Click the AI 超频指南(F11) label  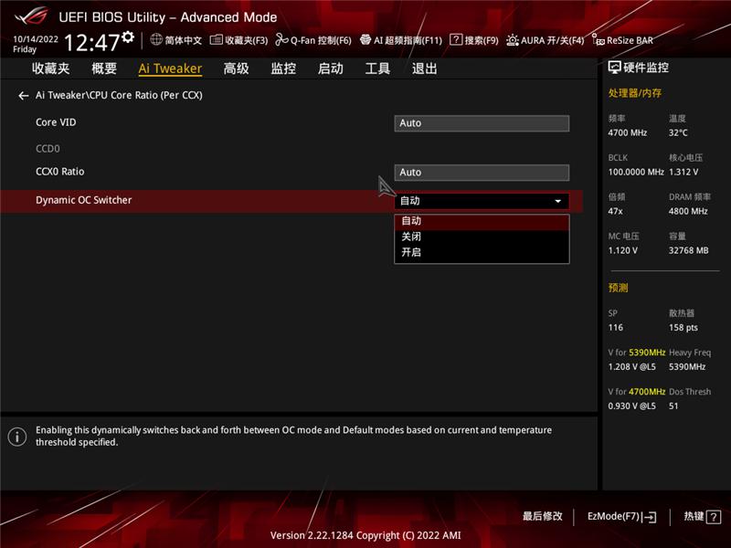pos(408,40)
